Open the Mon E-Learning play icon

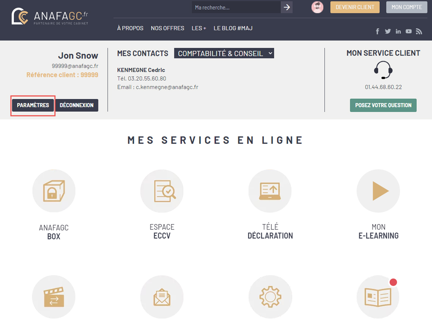pyautogui.click(x=378, y=191)
